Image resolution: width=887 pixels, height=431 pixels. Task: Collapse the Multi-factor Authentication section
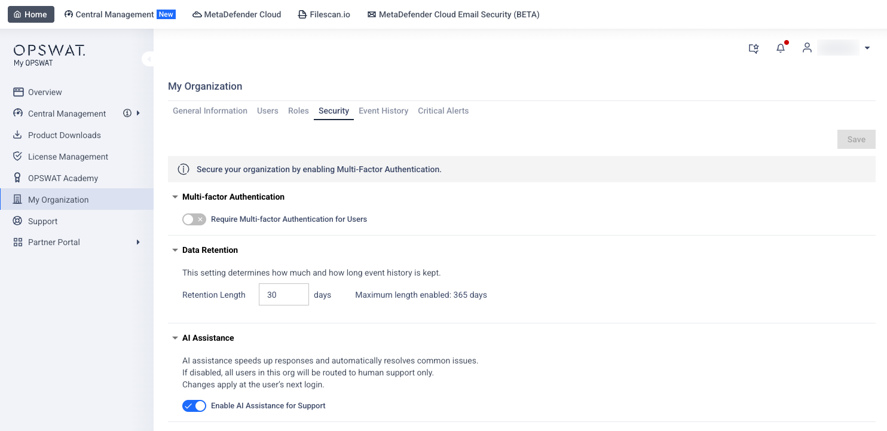tap(175, 197)
